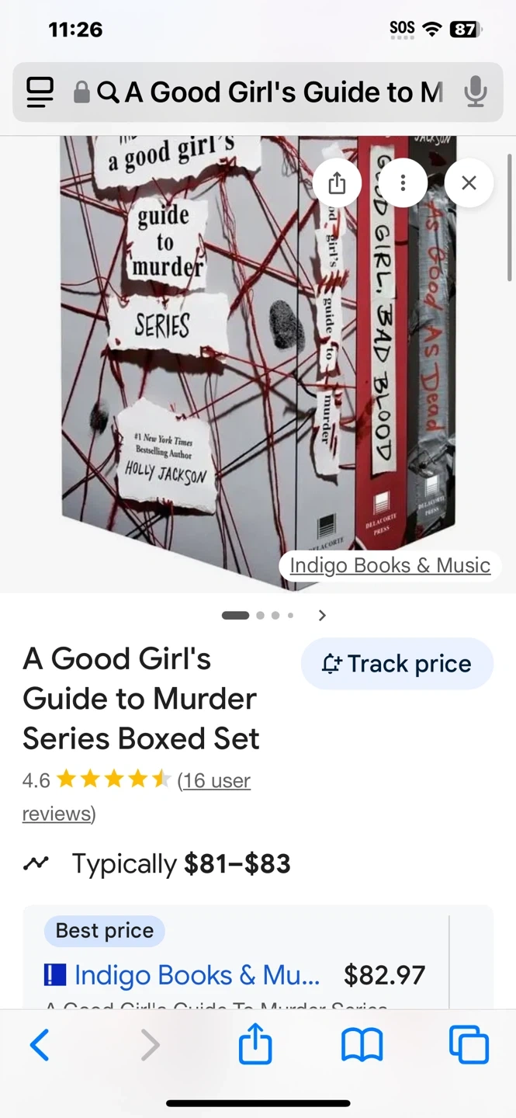Select the third image carousel dot
This screenshot has height=1118, width=516.
(x=275, y=616)
